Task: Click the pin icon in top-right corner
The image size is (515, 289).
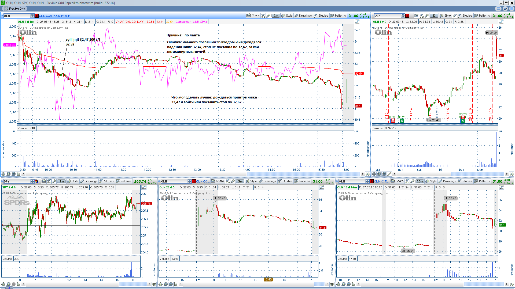Action: click(505, 9)
